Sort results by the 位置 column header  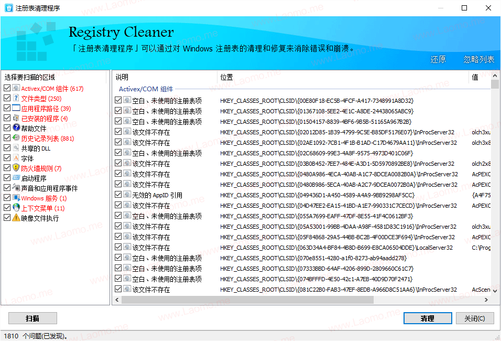[x=343, y=77]
